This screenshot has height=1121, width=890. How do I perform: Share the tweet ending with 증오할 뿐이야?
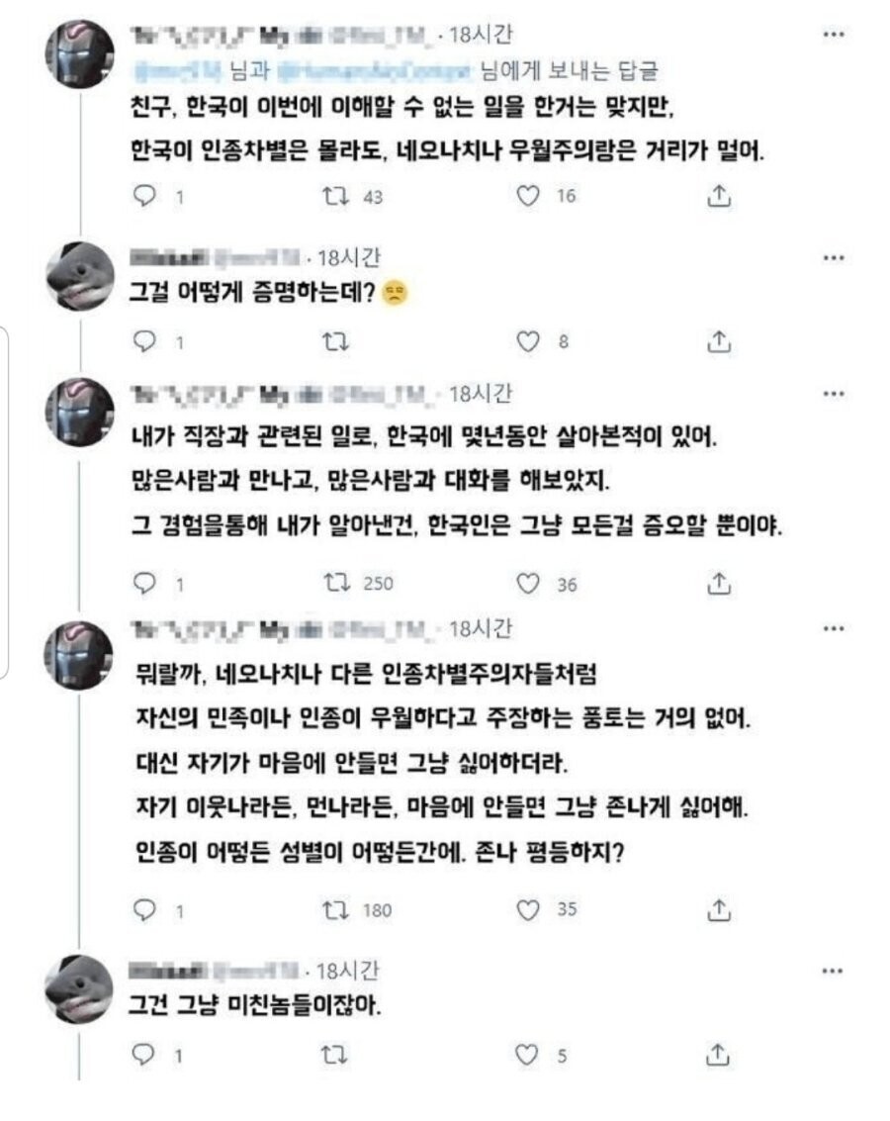[x=720, y=583]
